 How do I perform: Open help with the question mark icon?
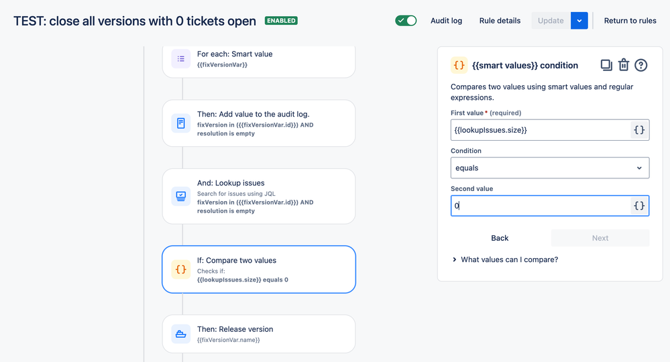pyautogui.click(x=640, y=65)
